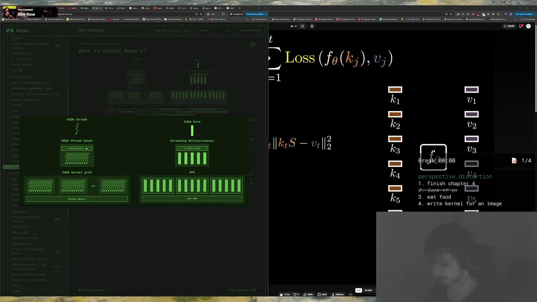Open NVIDIA Management Library sidebar entry
Image resolution: width=537 pixels, height=302 pixels.
[25, 219]
